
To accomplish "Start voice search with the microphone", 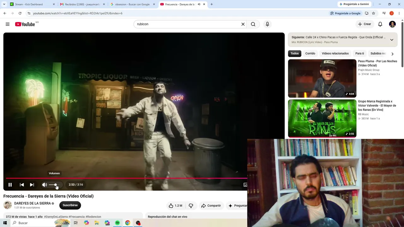I will point(267,24).
